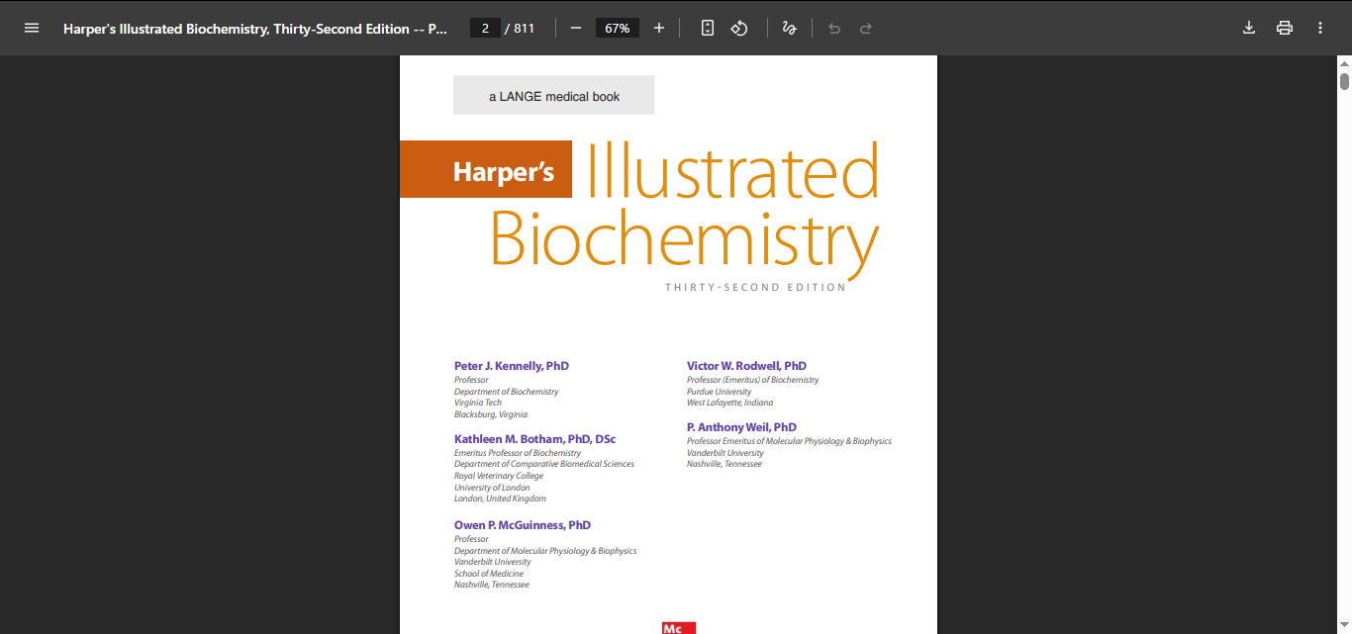Click the Peter J. Kennelly author name

coord(512,366)
